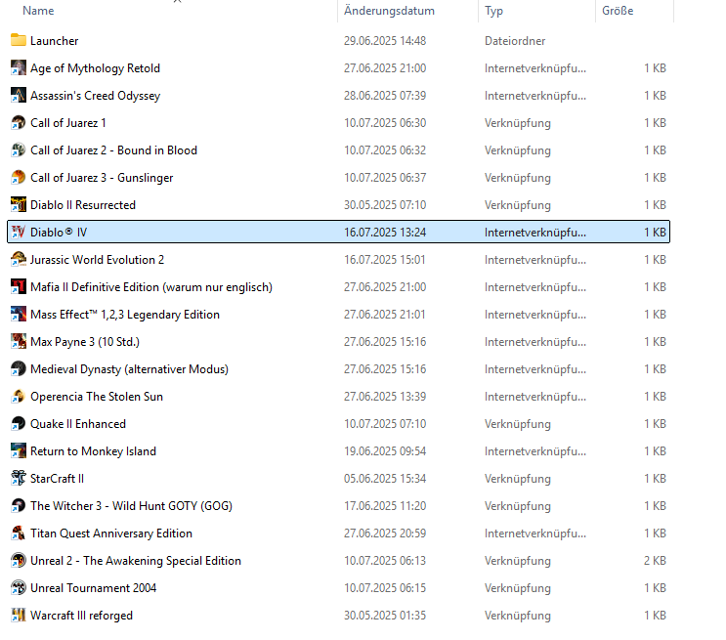
Task: Select the Max Payne 3 icon
Action: coord(18,341)
